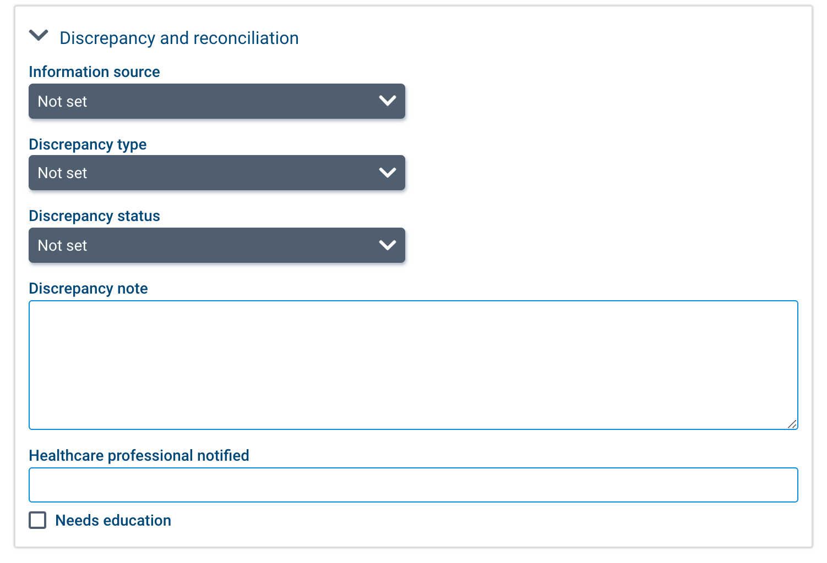
Task: Focus the Healthcare professional notified input field
Action: (x=413, y=485)
